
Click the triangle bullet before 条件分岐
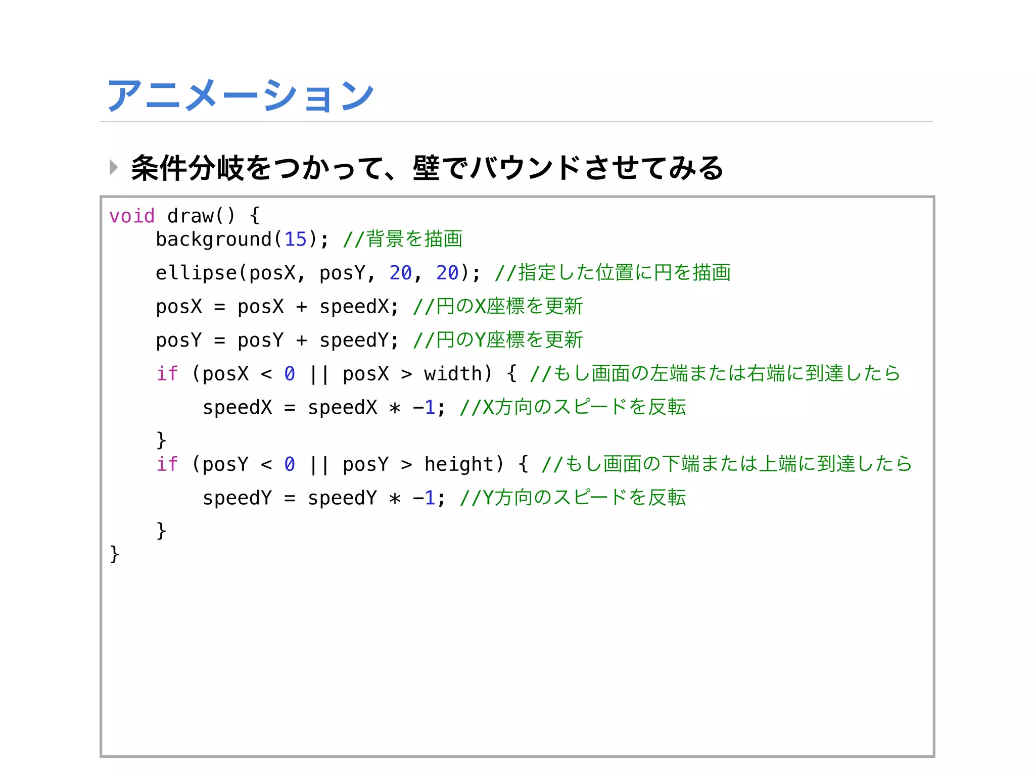(x=114, y=167)
